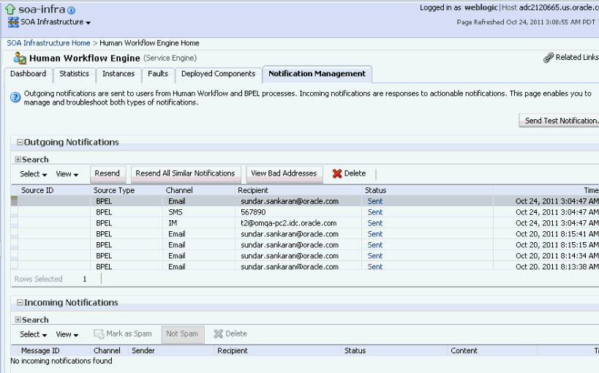Switch to the Deployed Components tab
The image size is (599, 373).
[218, 74]
